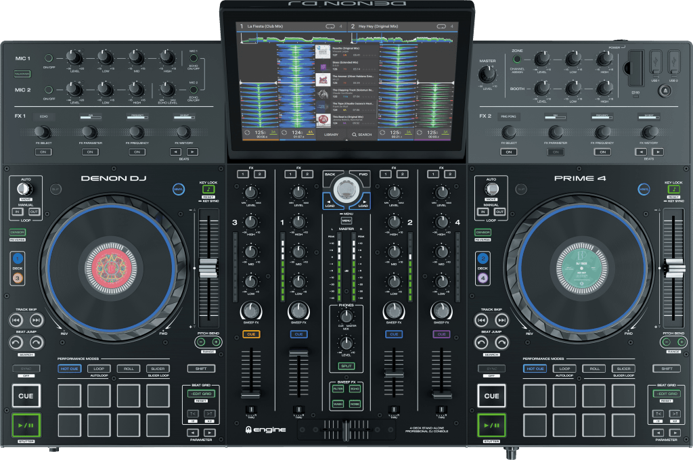This screenshot has width=693, height=460.
Task: Enable Echo On/Off for MIC 2
Action: point(194,89)
